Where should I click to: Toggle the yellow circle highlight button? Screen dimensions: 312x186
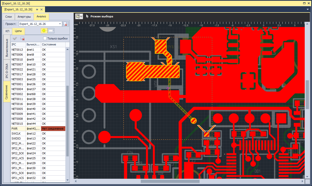[x=44, y=31]
